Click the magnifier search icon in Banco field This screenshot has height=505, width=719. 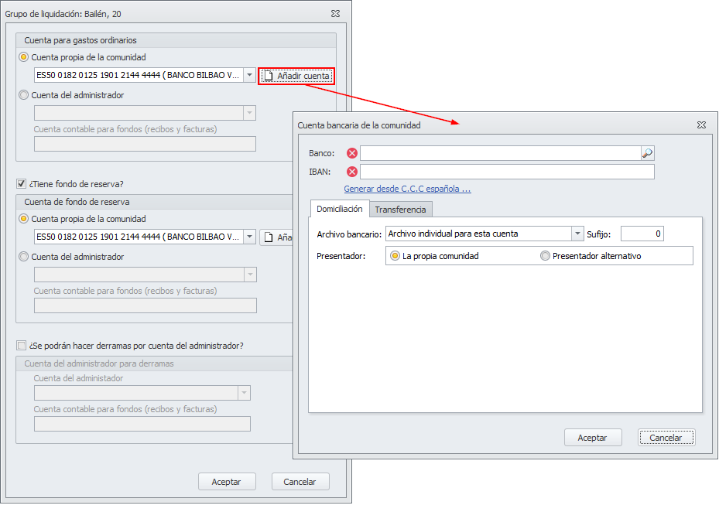pyautogui.click(x=648, y=153)
